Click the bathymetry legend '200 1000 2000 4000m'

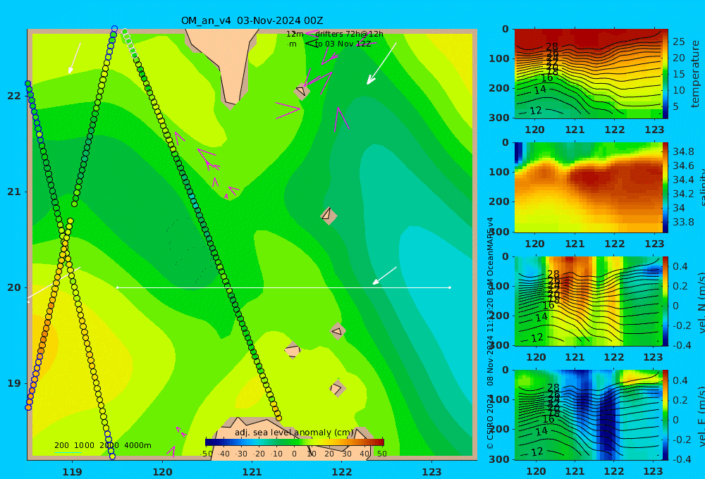coord(102,445)
